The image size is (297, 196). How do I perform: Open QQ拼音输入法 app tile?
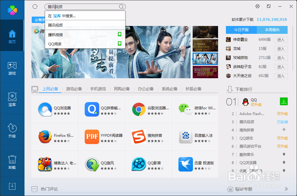tap(101, 109)
